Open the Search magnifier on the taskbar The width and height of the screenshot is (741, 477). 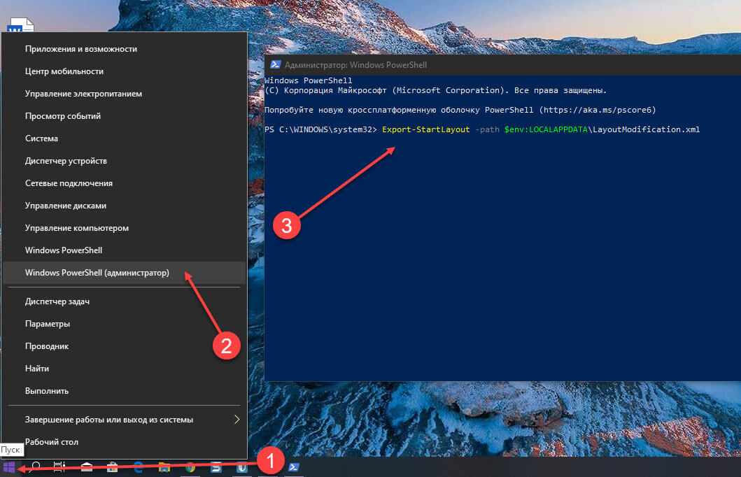(35, 467)
